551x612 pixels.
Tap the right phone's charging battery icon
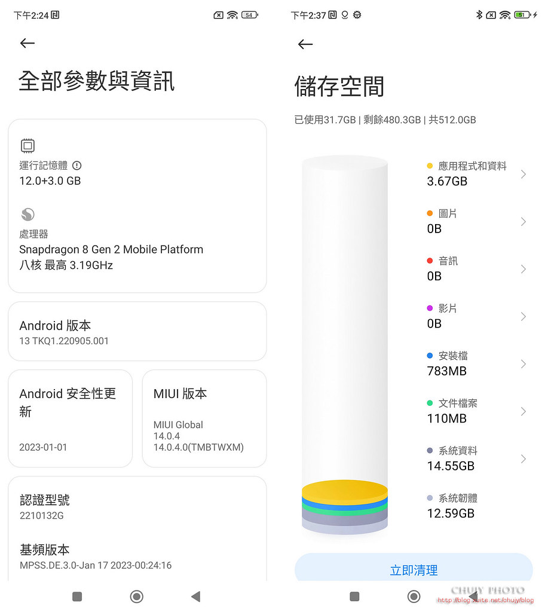[x=526, y=15]
